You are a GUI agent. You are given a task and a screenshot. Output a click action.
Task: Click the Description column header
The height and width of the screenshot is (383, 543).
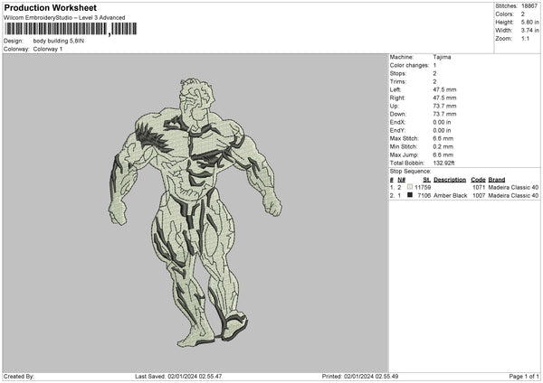click(449, 179)
